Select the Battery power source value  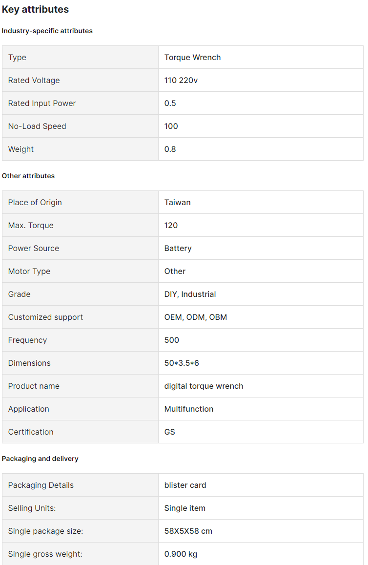178,248
